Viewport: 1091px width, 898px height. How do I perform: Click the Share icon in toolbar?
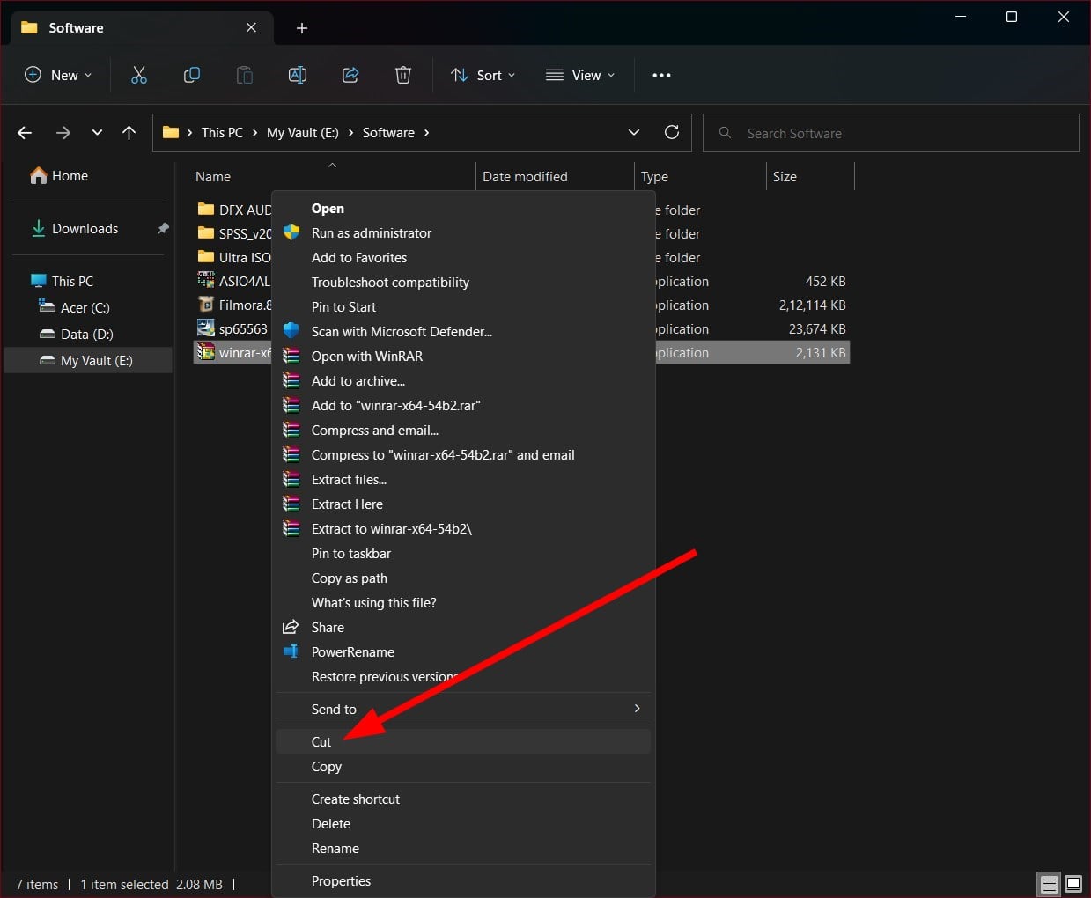(x=350, y=76)
